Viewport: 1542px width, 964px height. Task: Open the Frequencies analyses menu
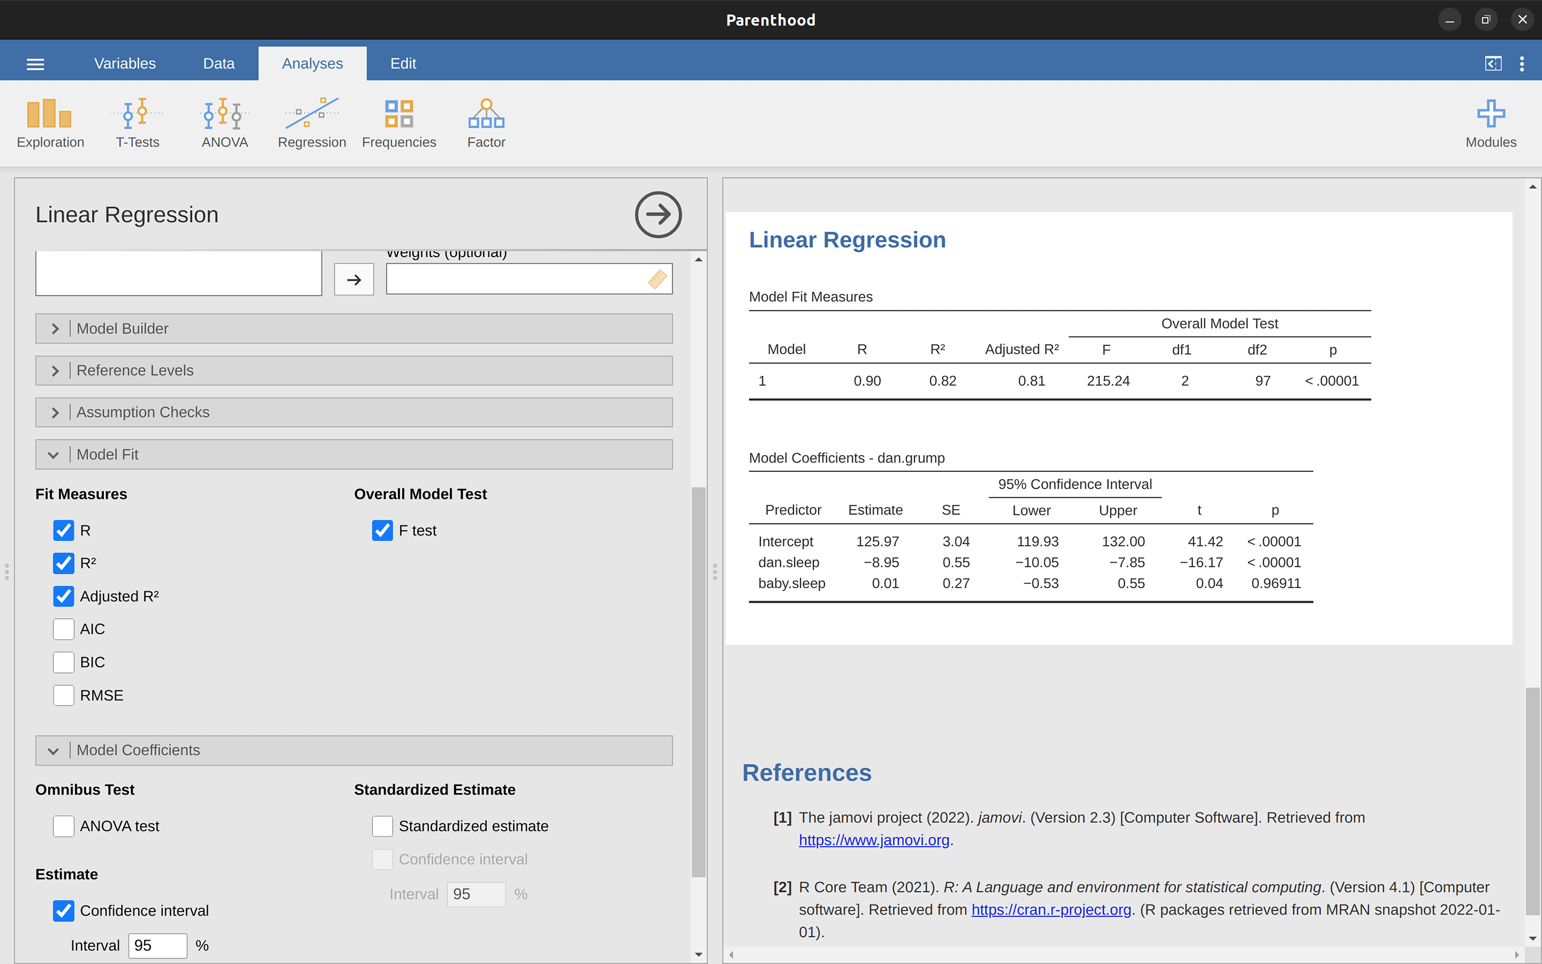pyautogui.click(x=399, y=124)
